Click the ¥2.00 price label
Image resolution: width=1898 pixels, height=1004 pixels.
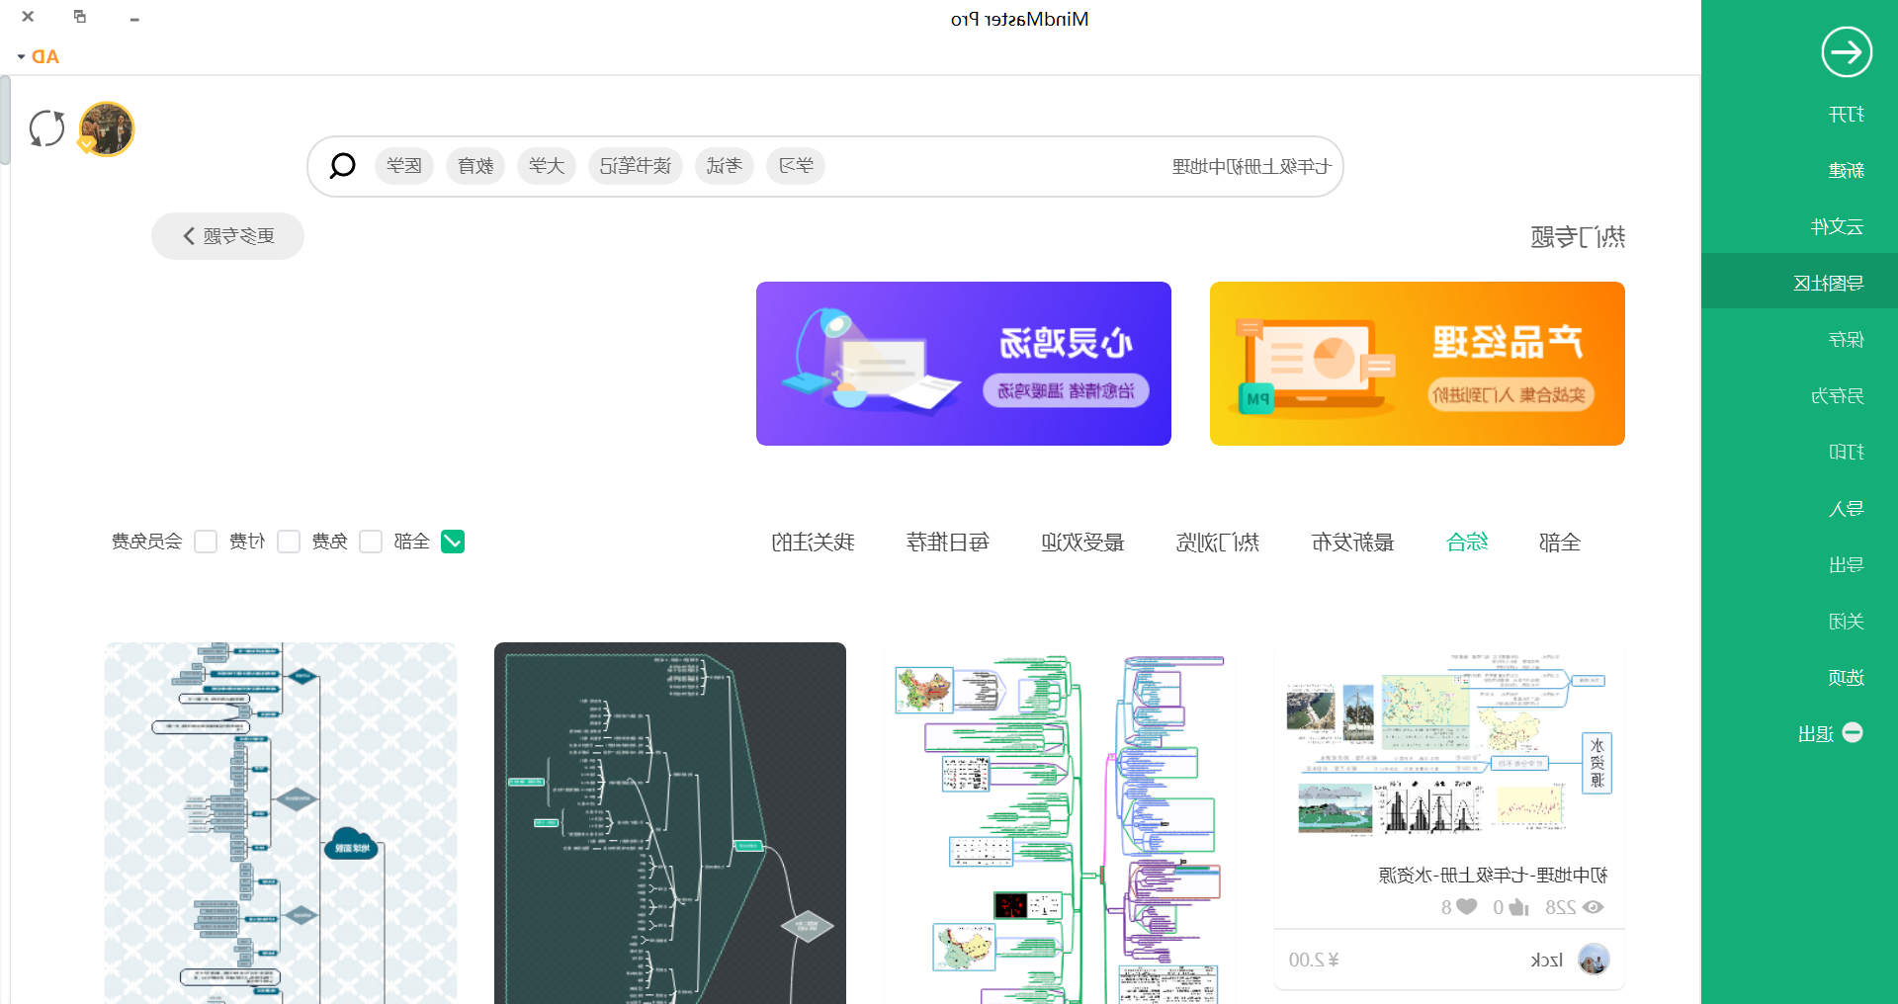[1314, 960]
